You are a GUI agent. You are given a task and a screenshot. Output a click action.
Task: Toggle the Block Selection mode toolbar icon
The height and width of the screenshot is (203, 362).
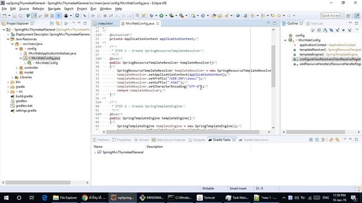point(53,16)
